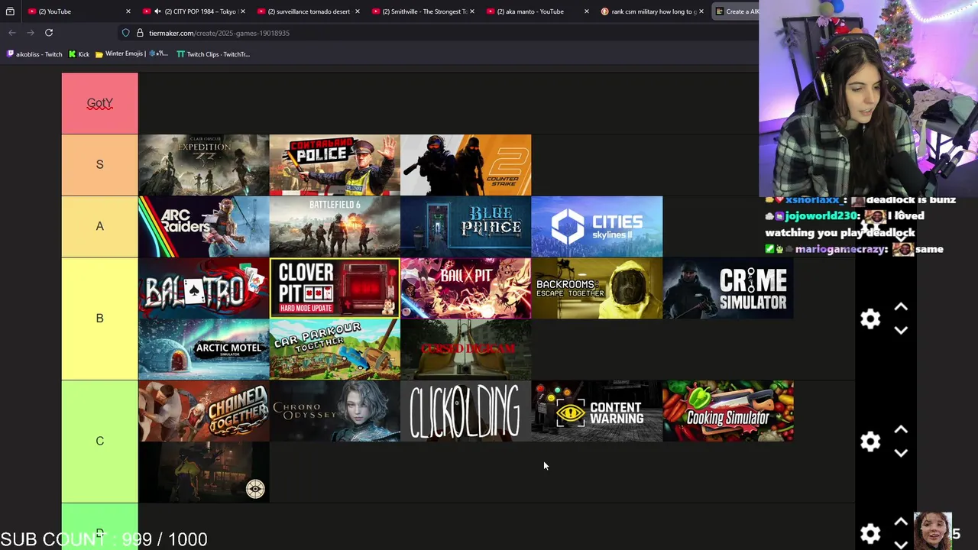Select Cooking Simulator game tile

(x=728, y=411)
